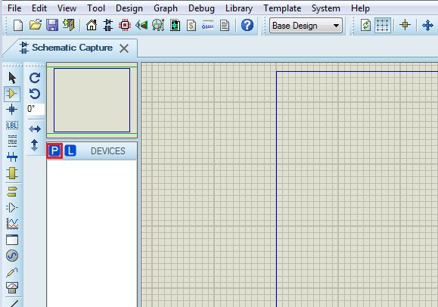This screenshot has height=307, width=438.
Task: Select the Selection Mode arrow tool
Action: [12, 78]
